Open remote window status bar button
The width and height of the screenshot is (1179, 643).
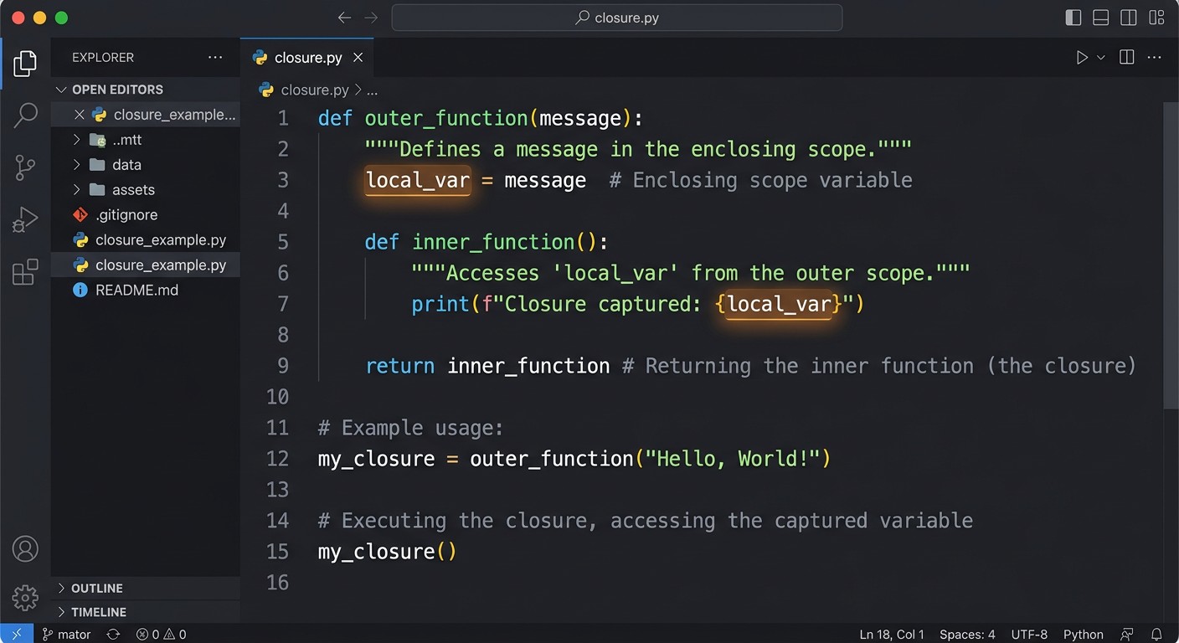[17, 634]
